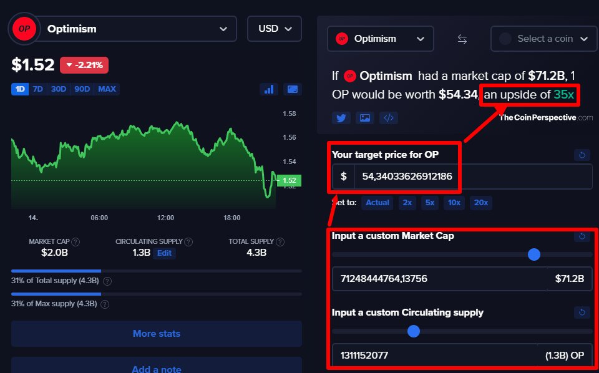Click help icon next to 31% of Total supply
Viewport: 599px width, 373px height.
[x=108, y=281]
